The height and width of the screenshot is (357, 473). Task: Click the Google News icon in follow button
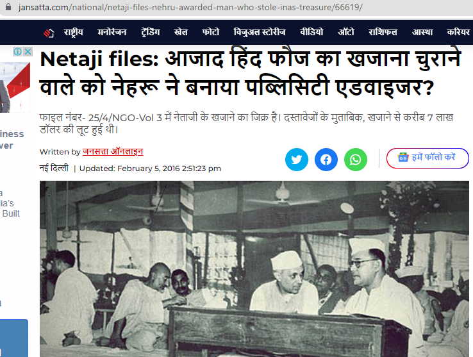click(x=403, y=157)
